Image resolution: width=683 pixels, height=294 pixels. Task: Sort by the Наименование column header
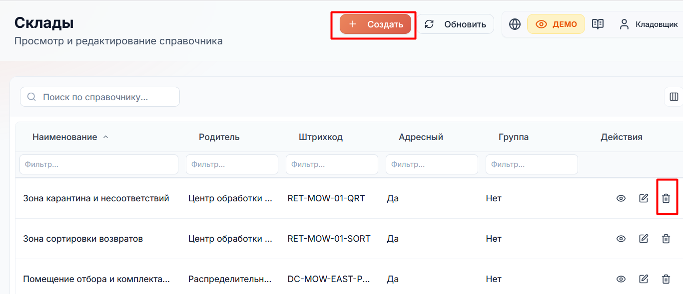point(65,137)
